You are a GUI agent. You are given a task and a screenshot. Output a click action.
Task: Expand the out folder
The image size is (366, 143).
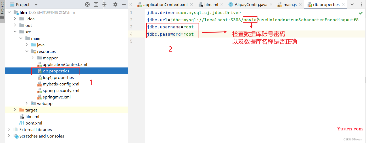point(15,25)
